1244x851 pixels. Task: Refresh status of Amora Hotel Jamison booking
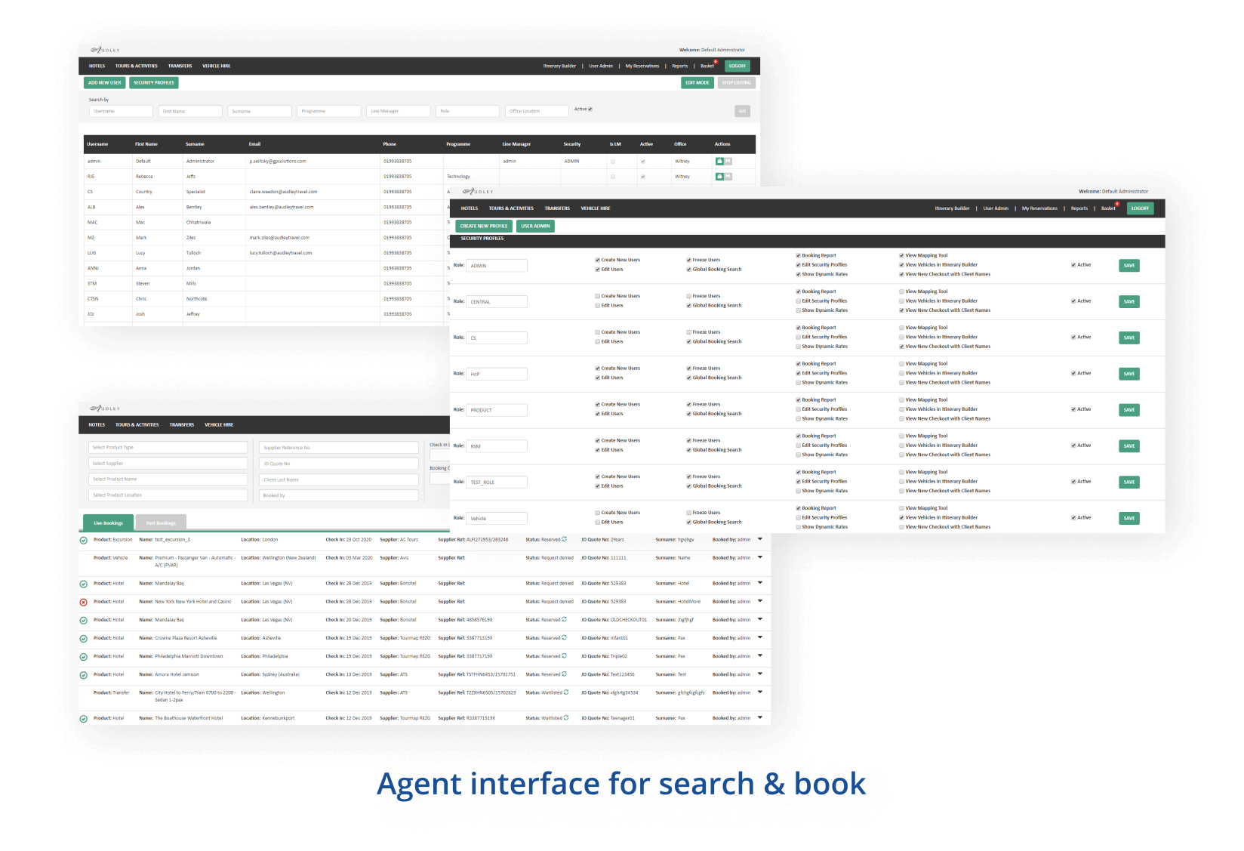(x=564, y=674)
